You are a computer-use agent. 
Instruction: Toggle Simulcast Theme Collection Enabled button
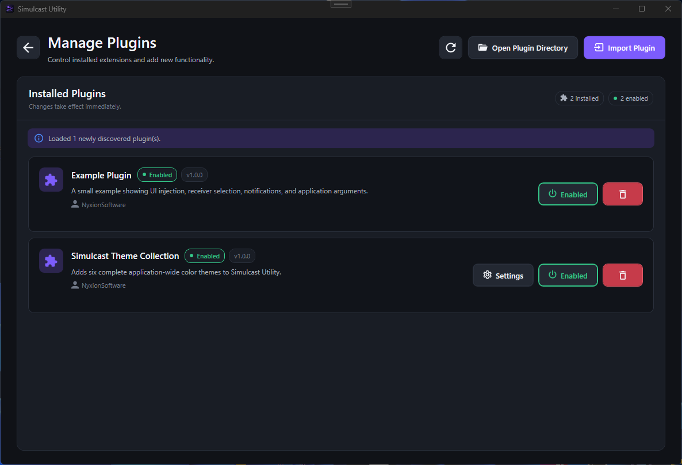point(568,275)
